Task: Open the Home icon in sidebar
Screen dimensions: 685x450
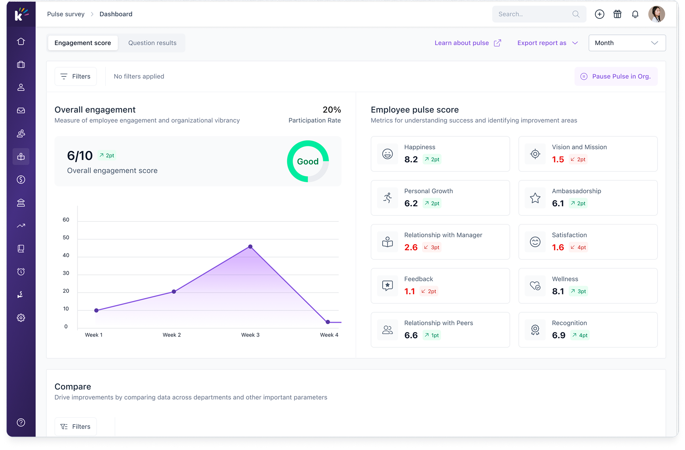Action: (21, 42)
